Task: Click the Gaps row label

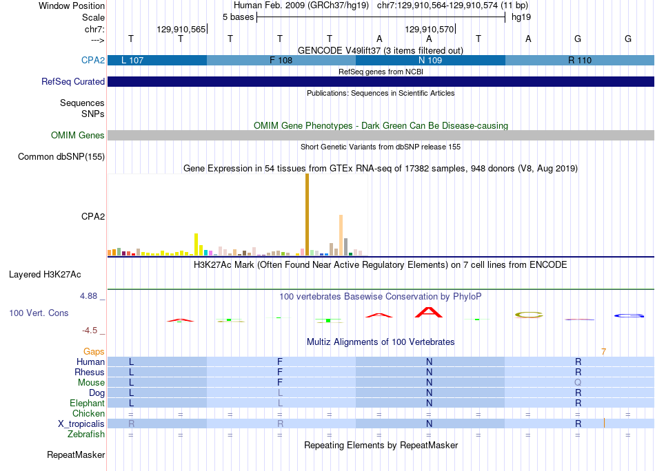Action: [x=94, y=351]
